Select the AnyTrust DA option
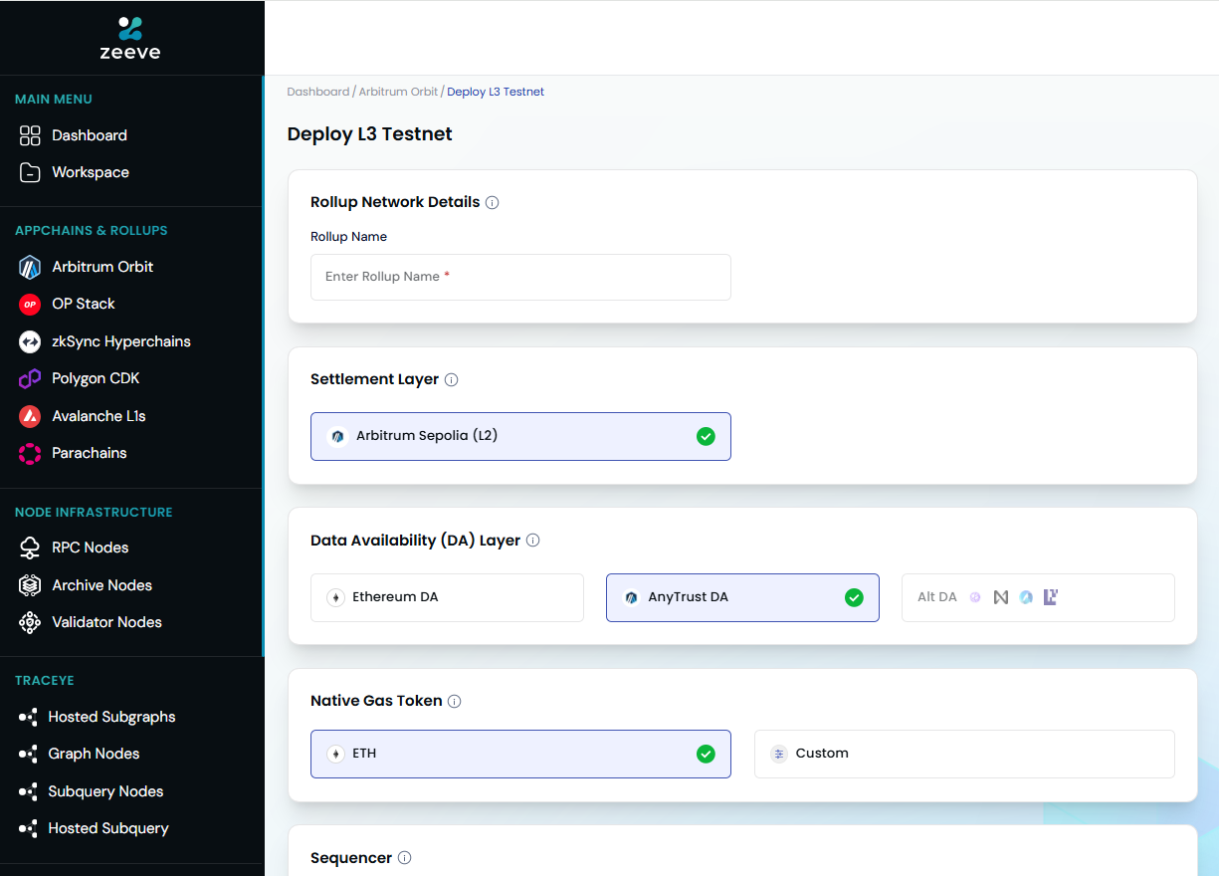The image size is (1219, 876). (742, 597)
